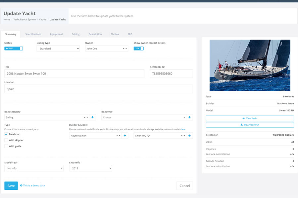Viewport: 298px width, 198px height.
Task: Go to Home breadcrumb link
Action: (7, 19)
